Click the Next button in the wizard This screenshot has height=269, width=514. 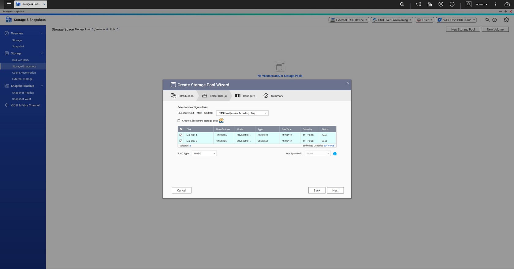[335, 190]
